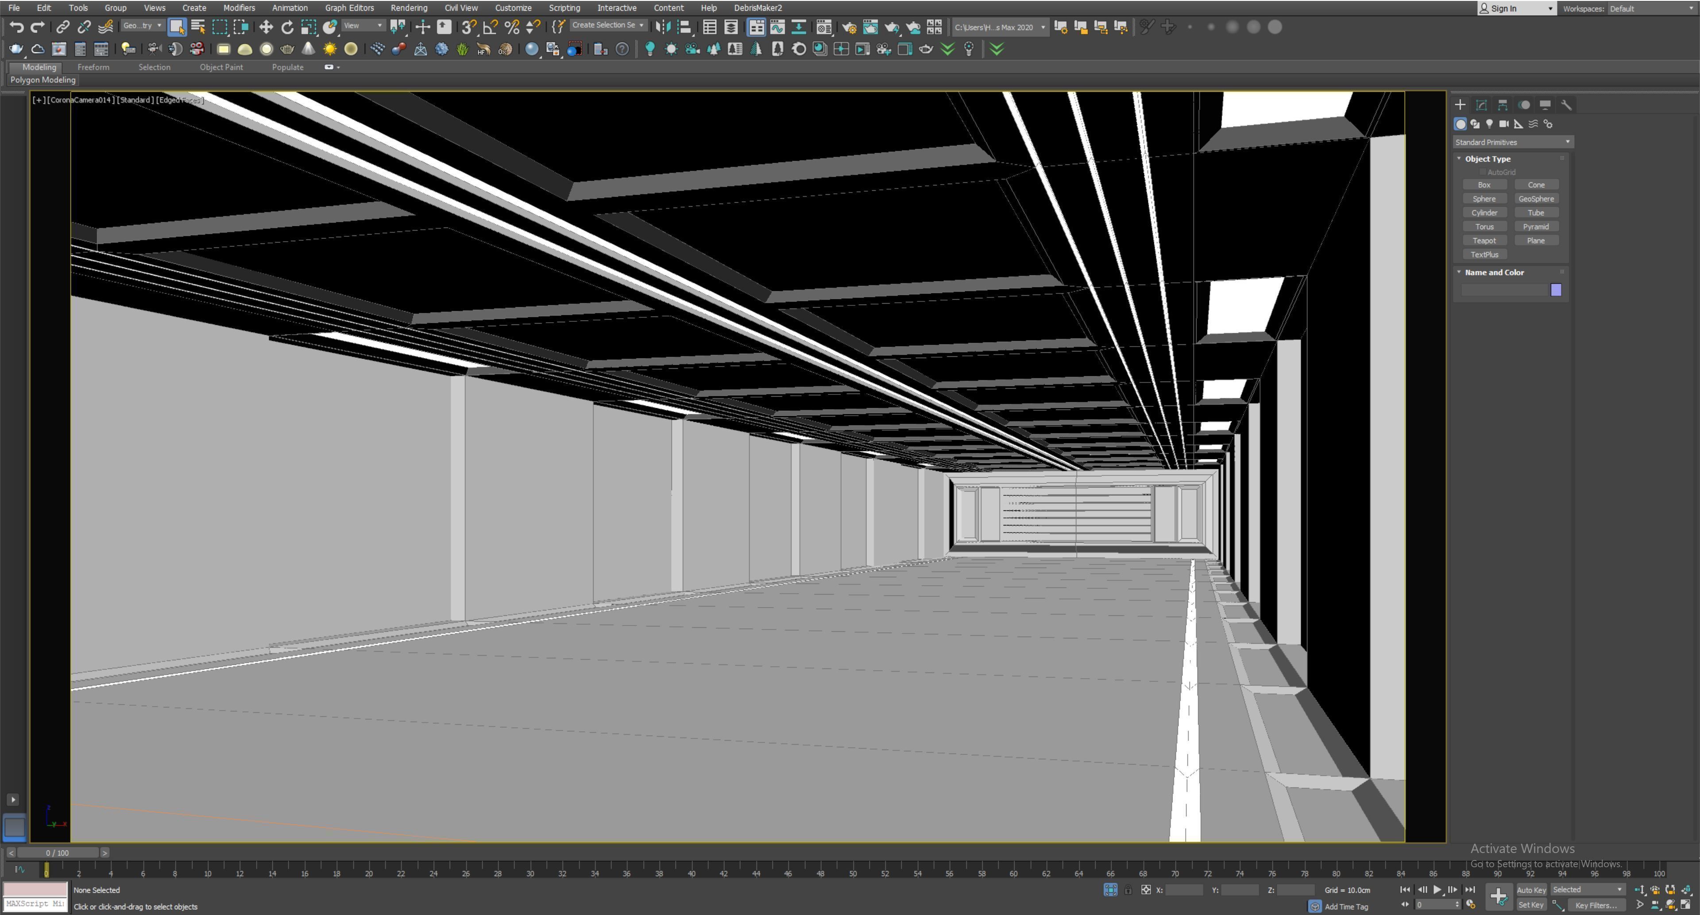The width and height of the screenshot is (1700, 915).
Task: Click the Teapot primitive button
Action: (x=1484, y=241)
